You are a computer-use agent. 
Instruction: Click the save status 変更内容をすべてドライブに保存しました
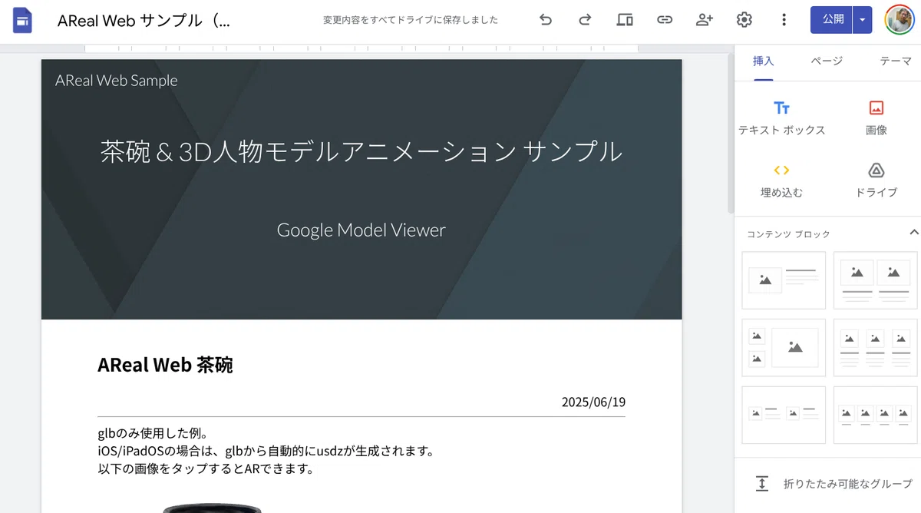tap(411, 20)
